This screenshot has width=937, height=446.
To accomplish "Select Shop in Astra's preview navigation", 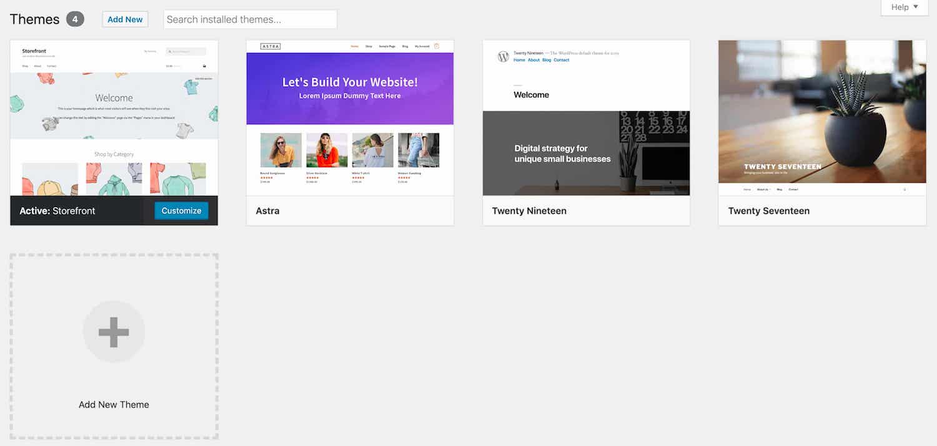I will 369,46.
